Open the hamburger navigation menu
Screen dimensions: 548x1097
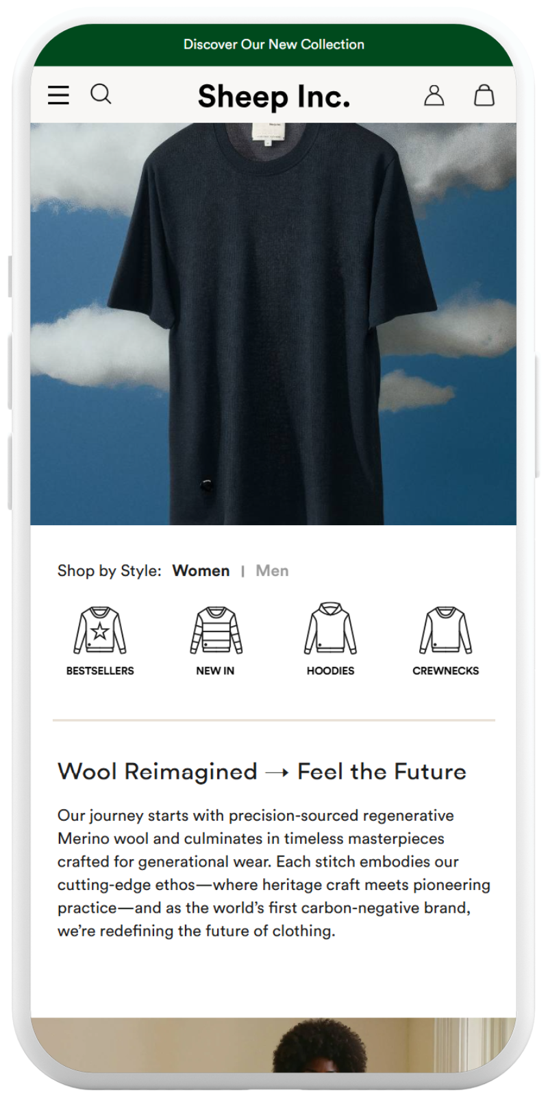(58, 95)
